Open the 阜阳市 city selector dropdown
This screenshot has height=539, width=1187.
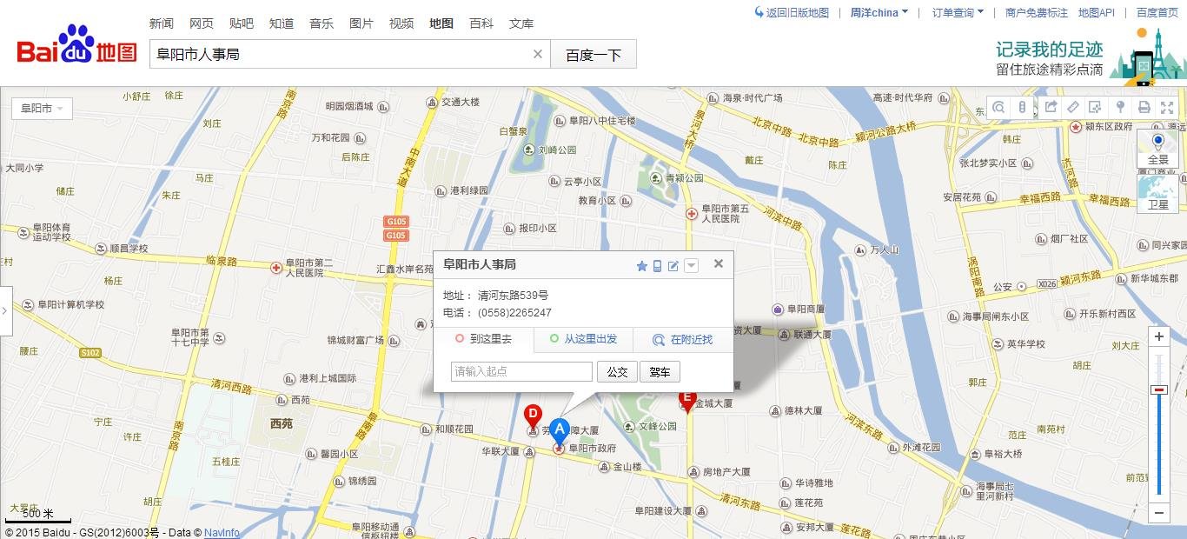pos(41,109)
